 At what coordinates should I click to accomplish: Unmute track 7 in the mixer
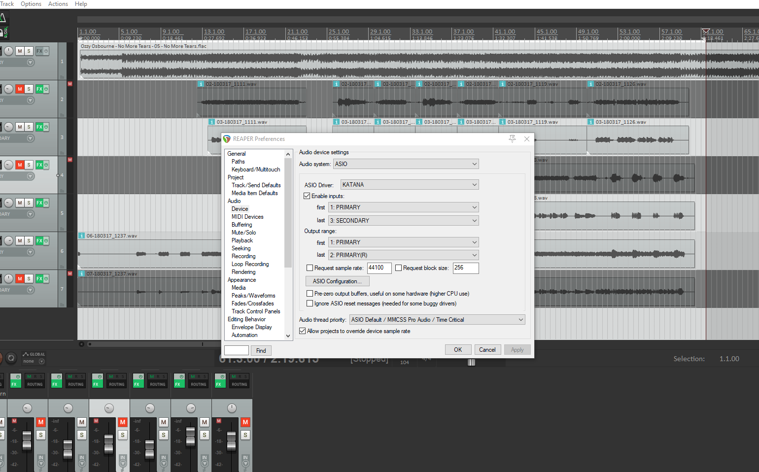point(245,422)
